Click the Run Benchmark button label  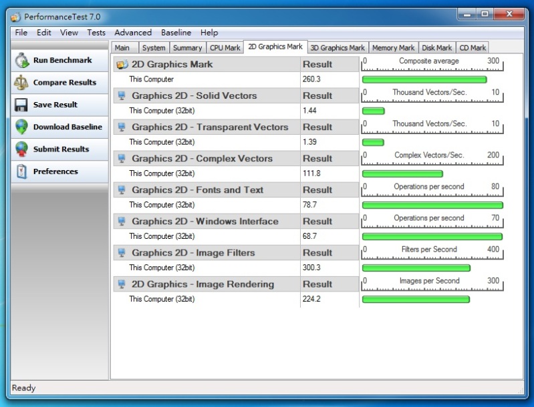63,60
